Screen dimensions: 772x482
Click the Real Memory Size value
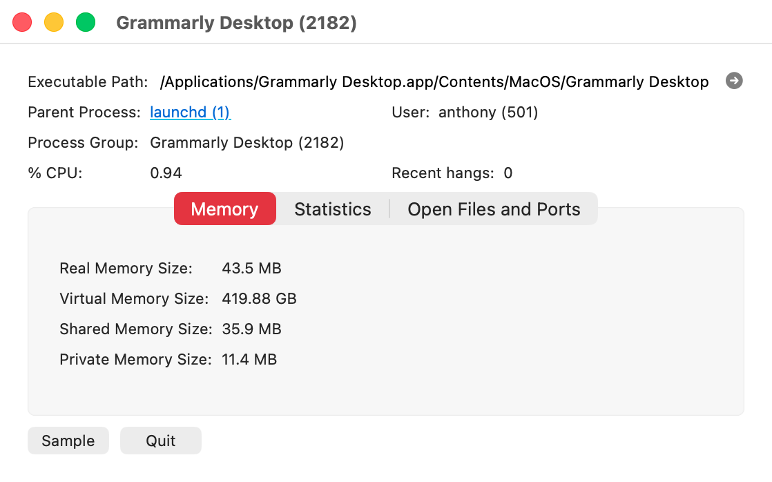pos(253,268)
